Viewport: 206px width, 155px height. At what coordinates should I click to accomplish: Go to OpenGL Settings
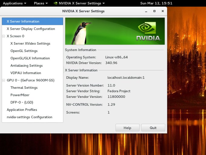click(x=24, y=51)
